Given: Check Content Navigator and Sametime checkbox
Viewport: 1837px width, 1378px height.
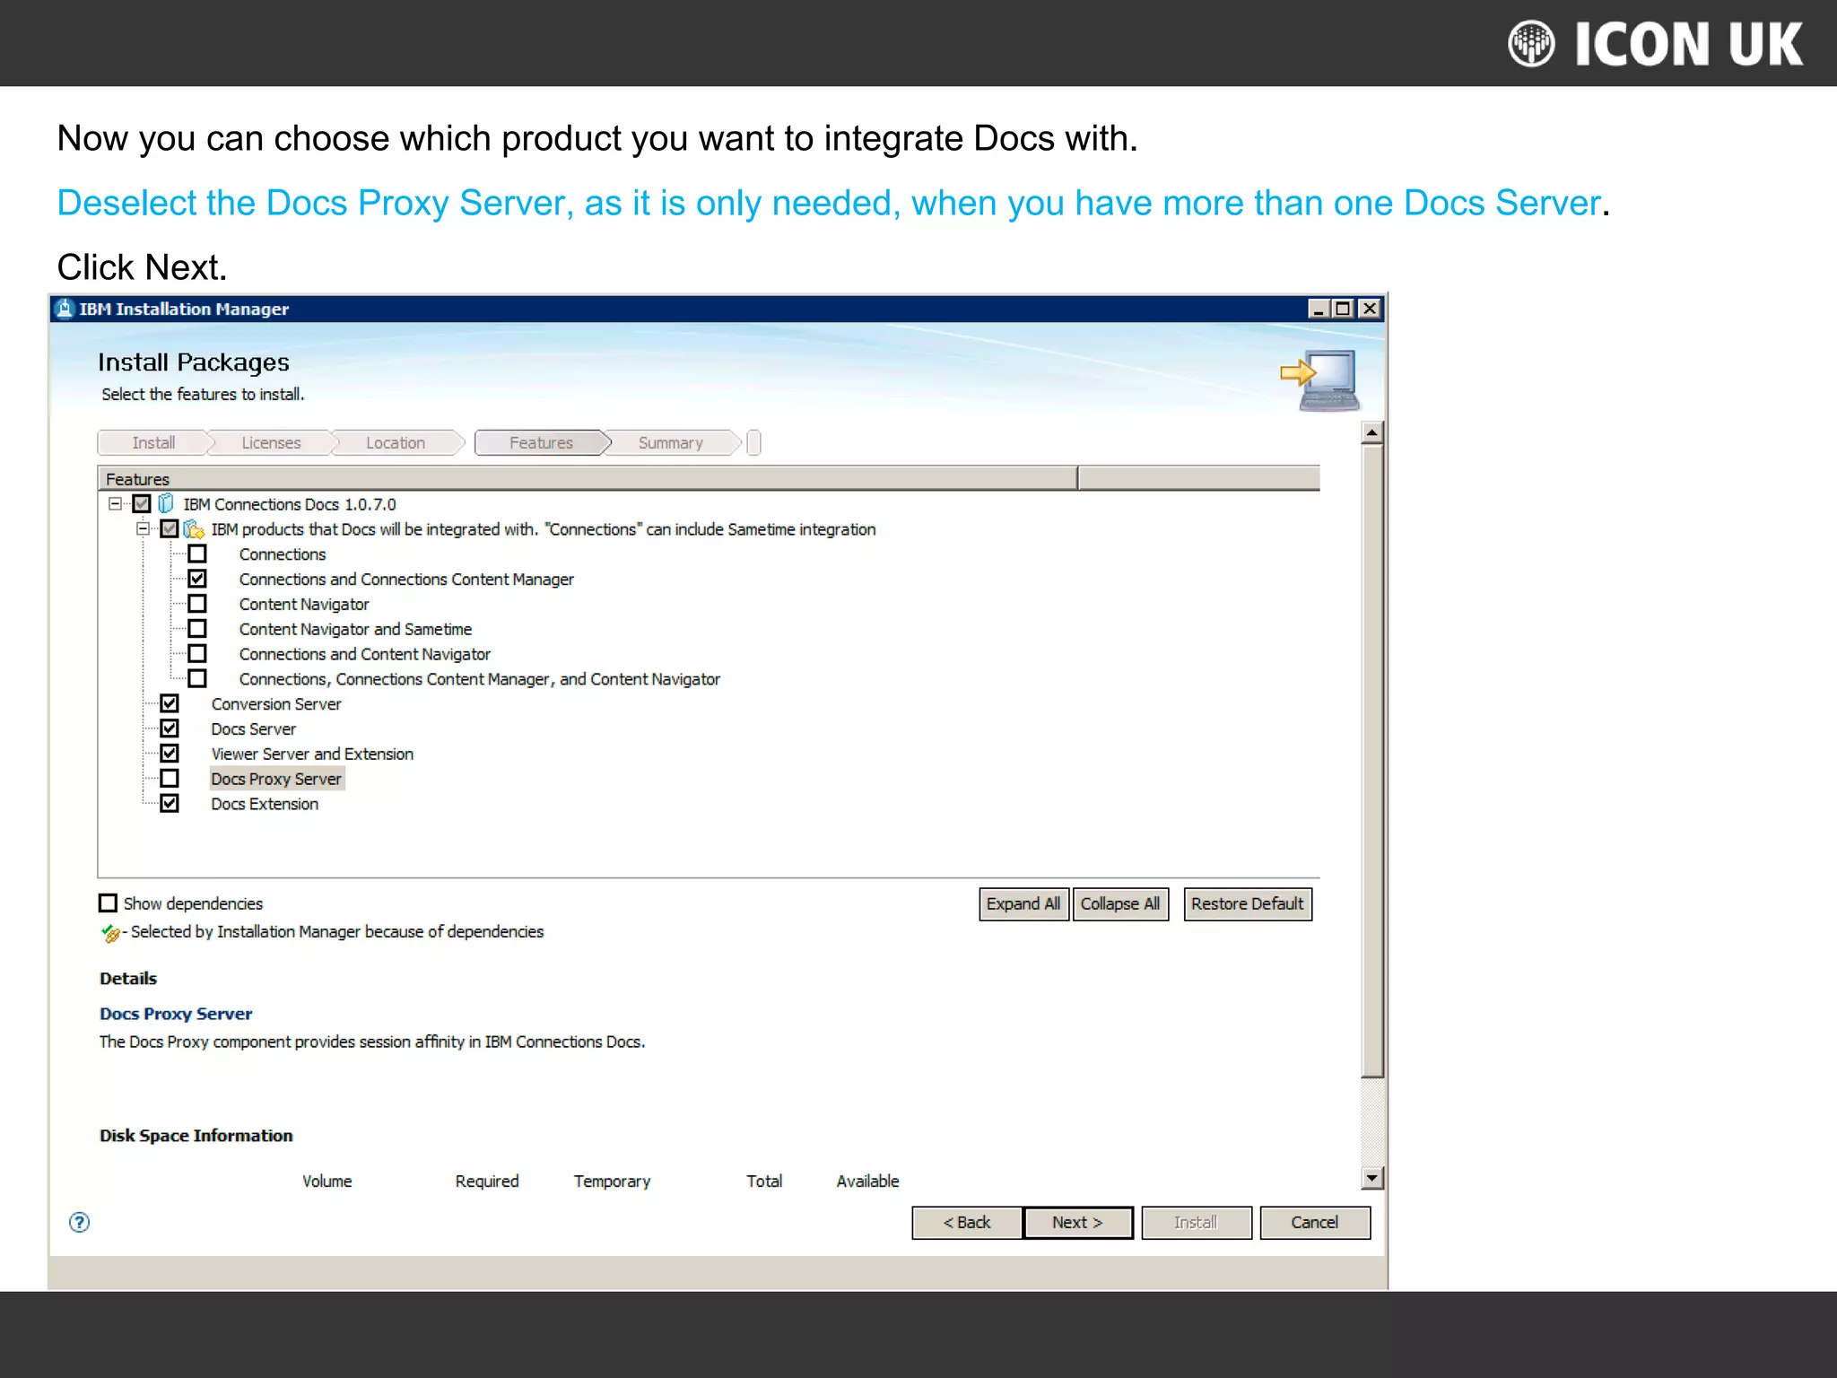Looking at the screenshot, I should [197, 629].
